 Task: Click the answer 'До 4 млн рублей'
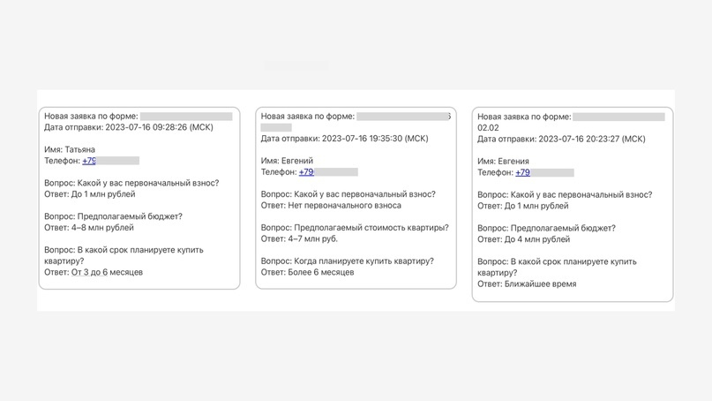click(523, 238)
